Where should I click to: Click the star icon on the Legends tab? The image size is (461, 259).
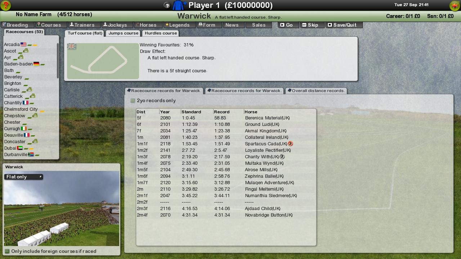(x=167, y=25)
